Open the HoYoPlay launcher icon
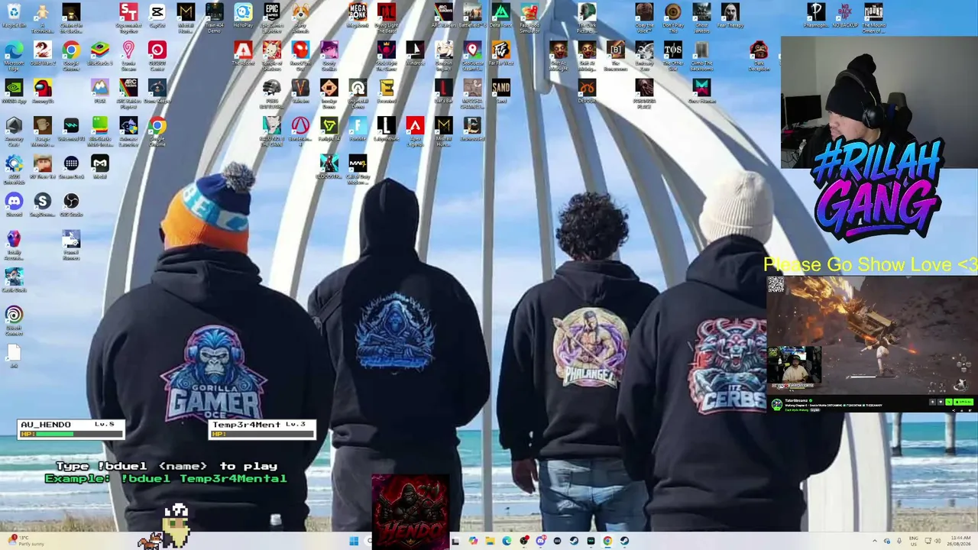Image resolution: width=978 pixels, height=550 pixels. (x=243, y=15)
